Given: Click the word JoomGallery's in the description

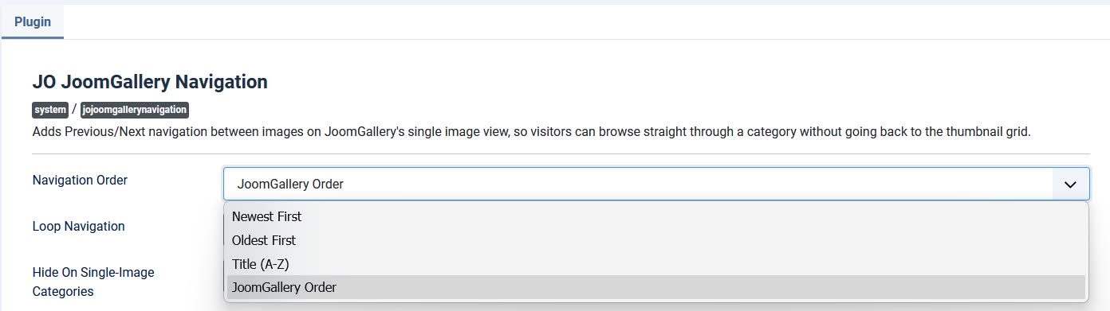Looking at the screenshot, I should [x=364, y=131].
